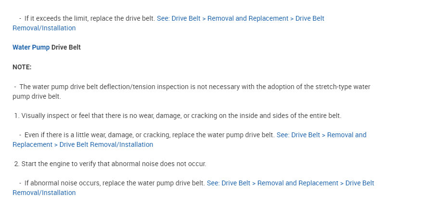Click top wrapped "Removal/Installation" link line
This screenshot has height=208, width=421.
(x=44, y=28)
